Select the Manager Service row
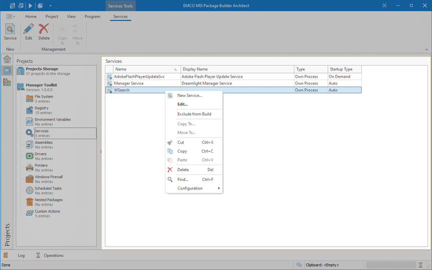This screenshot has height=270, width=432. (233, 83)
